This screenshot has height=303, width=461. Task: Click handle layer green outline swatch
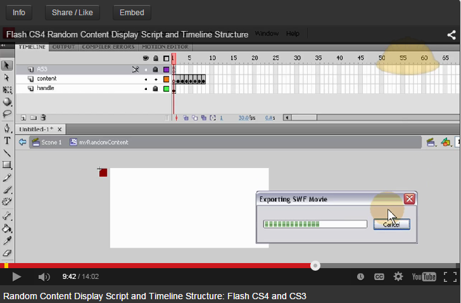click(x=167, y=89)
